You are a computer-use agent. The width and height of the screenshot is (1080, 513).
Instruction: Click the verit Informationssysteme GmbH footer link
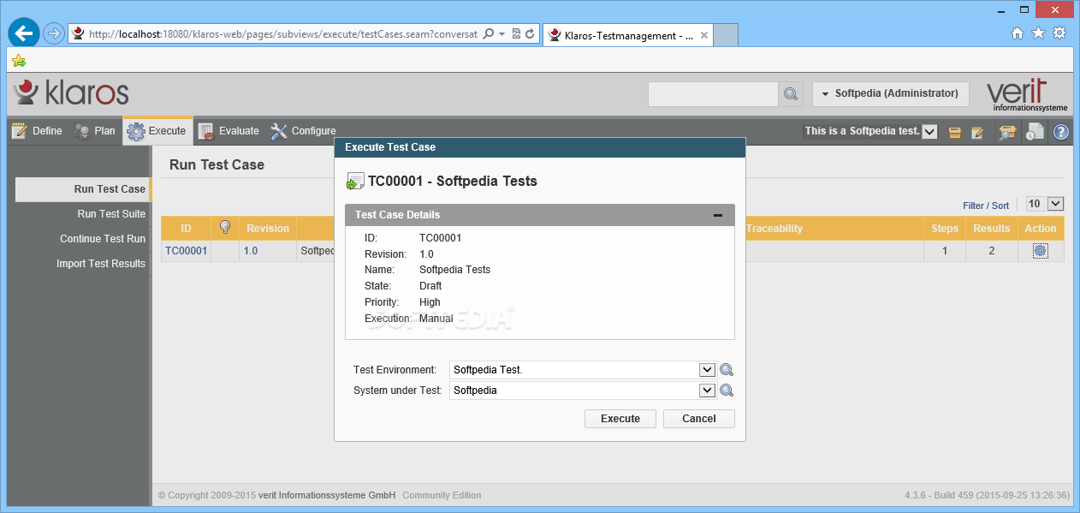click(x=327, y=495)
